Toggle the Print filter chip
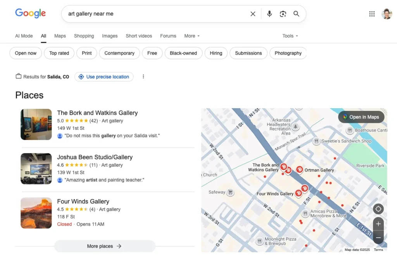 (86, 53)
